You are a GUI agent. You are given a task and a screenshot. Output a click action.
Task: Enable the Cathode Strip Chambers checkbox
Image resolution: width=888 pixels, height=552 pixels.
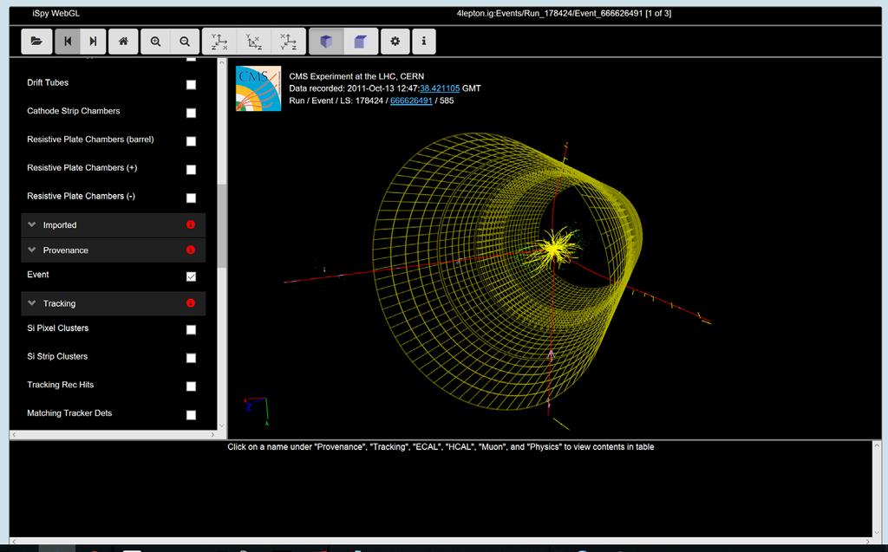(192, 113)
